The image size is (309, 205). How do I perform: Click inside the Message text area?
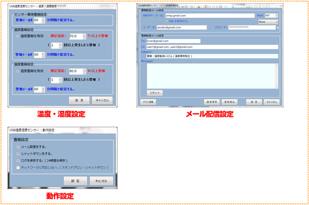tap(211, 76)
